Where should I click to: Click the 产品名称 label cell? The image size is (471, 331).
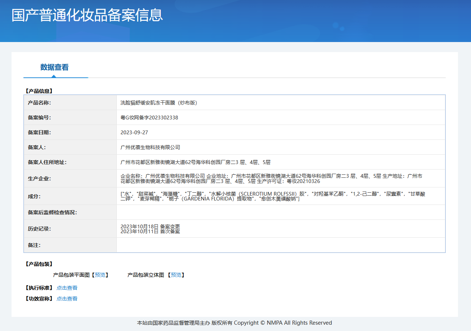pyautogui.click(x=70, y=103)
